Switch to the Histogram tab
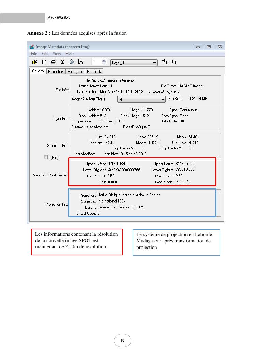Image resolution: width=254 pixels, height=359 pixels. [75, 72]
